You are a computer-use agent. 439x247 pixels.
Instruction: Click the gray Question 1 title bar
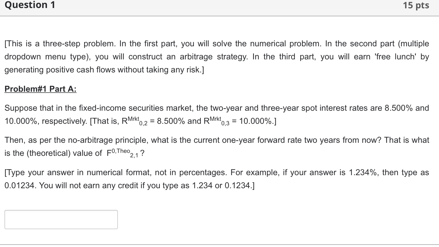pyautogui.click(x=208, y=5)
